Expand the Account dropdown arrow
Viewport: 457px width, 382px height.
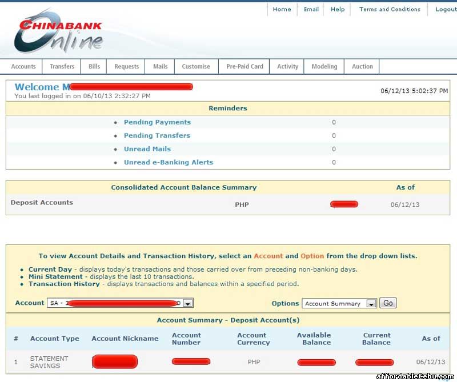tap(188, 303)
